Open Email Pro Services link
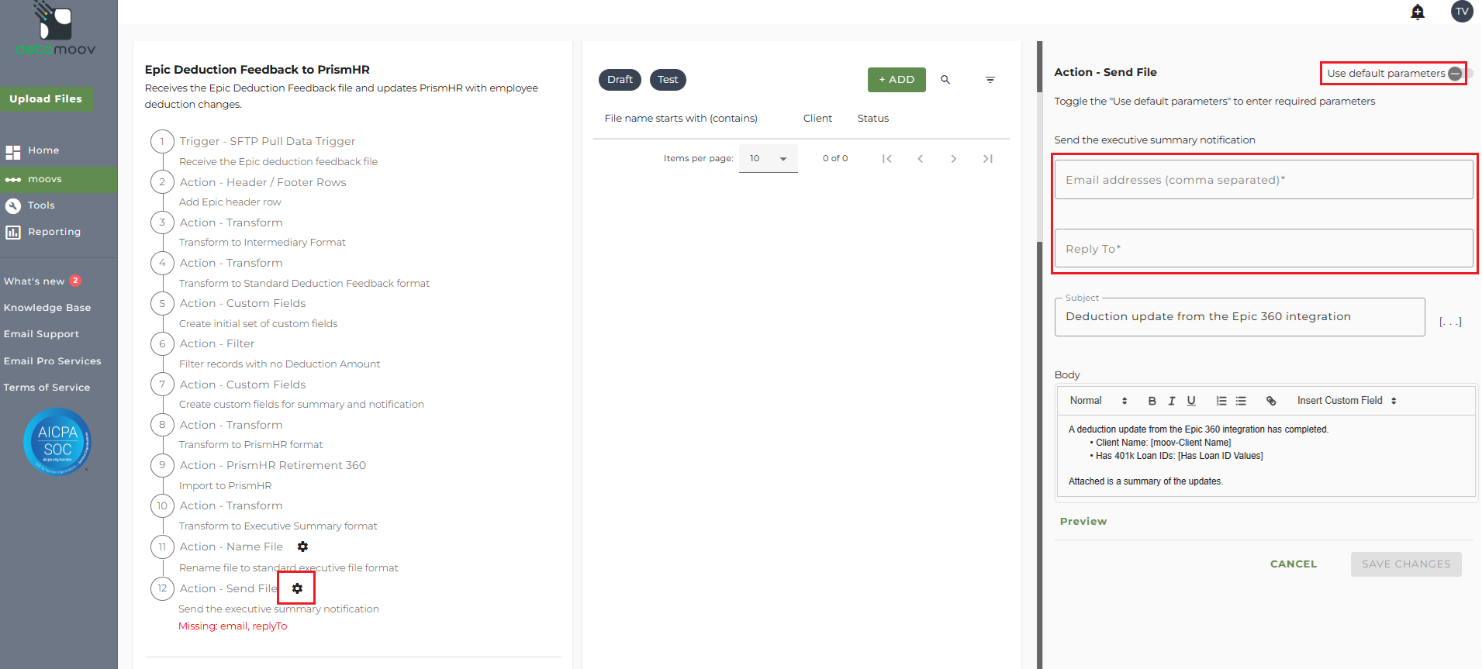The image size is (1482, 669). (x=52, y=361)
